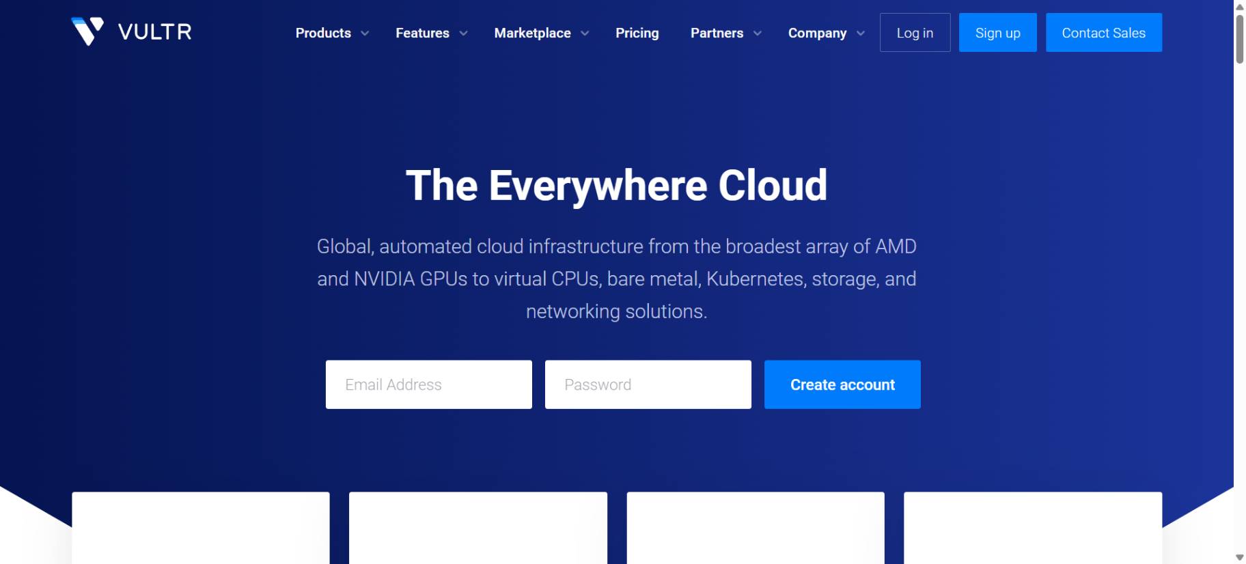Expand the Marketplace dropdown chevron
The width and height of the screenshot is (1246, 564).
pos(585,33)
